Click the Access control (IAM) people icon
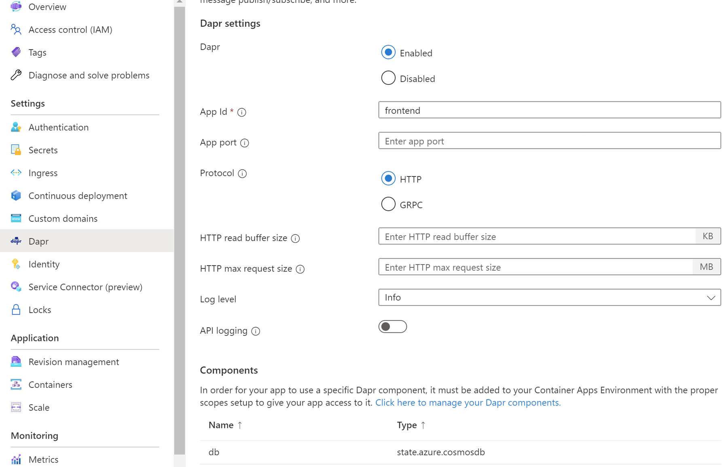Image resolution: width=728 pixels, height=467 pixels. [16, 29]
